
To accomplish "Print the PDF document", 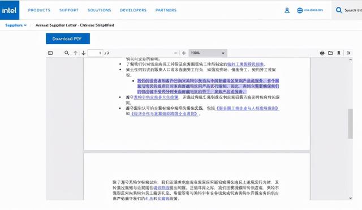I will (x=322, y=53).
